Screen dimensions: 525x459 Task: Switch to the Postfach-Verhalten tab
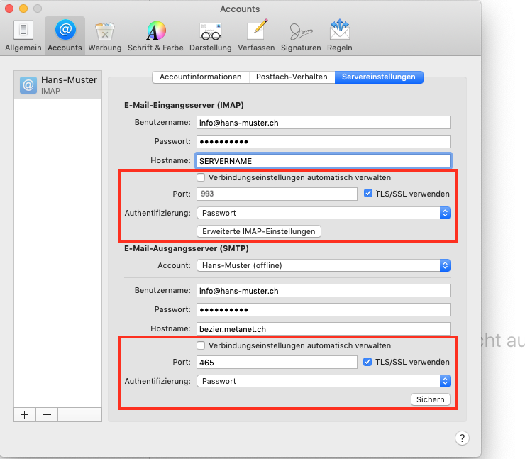point(292,77)
